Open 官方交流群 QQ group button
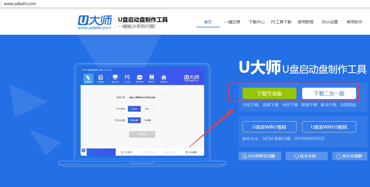 pos(350,156)
